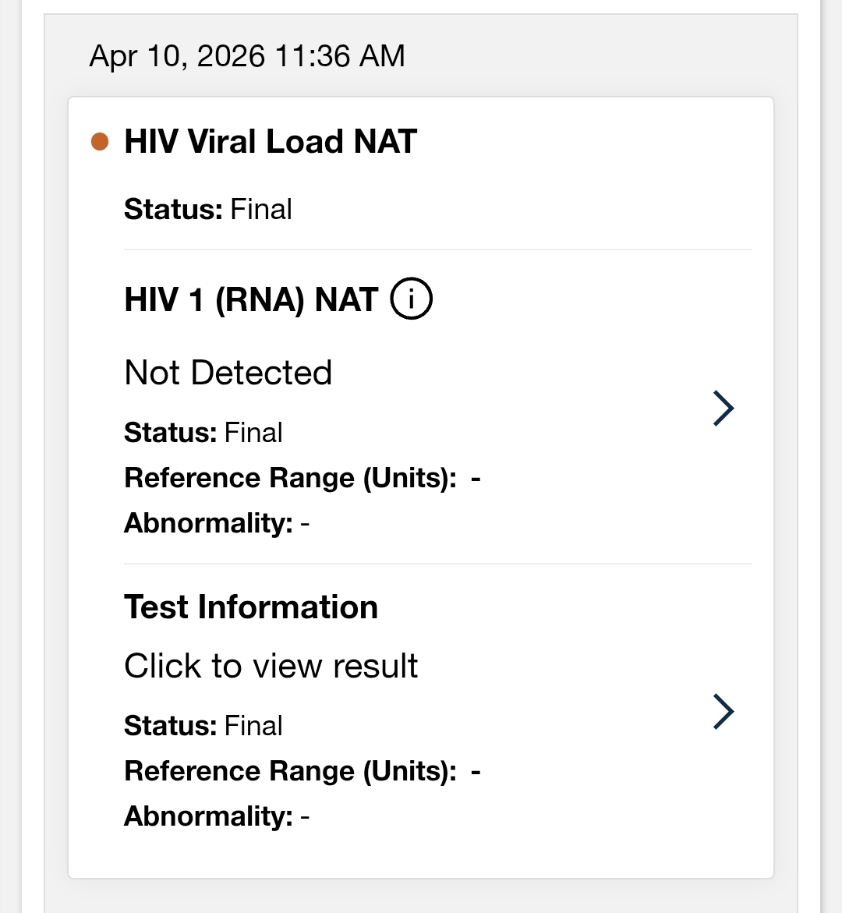Screen dimensions: 842x913
Task: Click Reference Range (Units) under Not Detected
Action: [290, 478]
